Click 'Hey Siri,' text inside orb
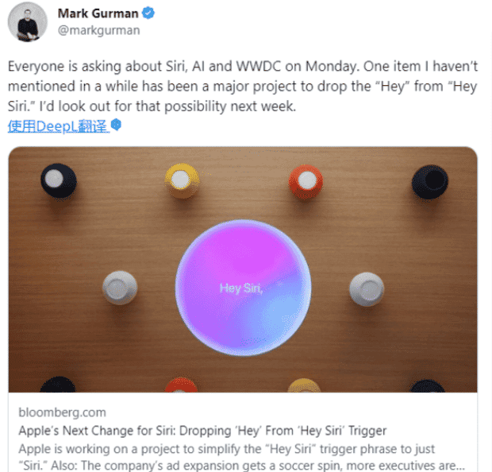Image resolution: width=492 pixels, height=472 pixels. 241,288
